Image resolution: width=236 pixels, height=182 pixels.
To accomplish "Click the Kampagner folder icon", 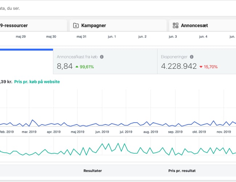I will click(76, 25).
